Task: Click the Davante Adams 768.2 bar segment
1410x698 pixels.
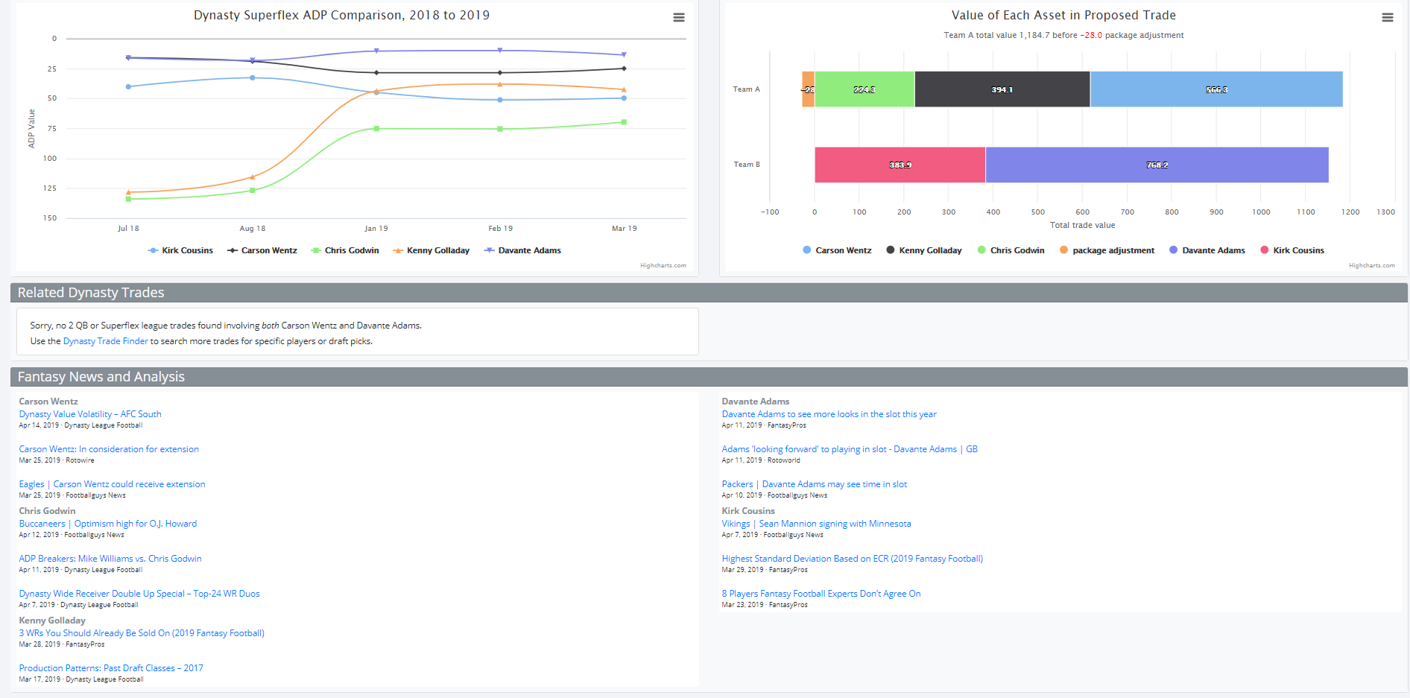Action: (x=1157, y=165)
